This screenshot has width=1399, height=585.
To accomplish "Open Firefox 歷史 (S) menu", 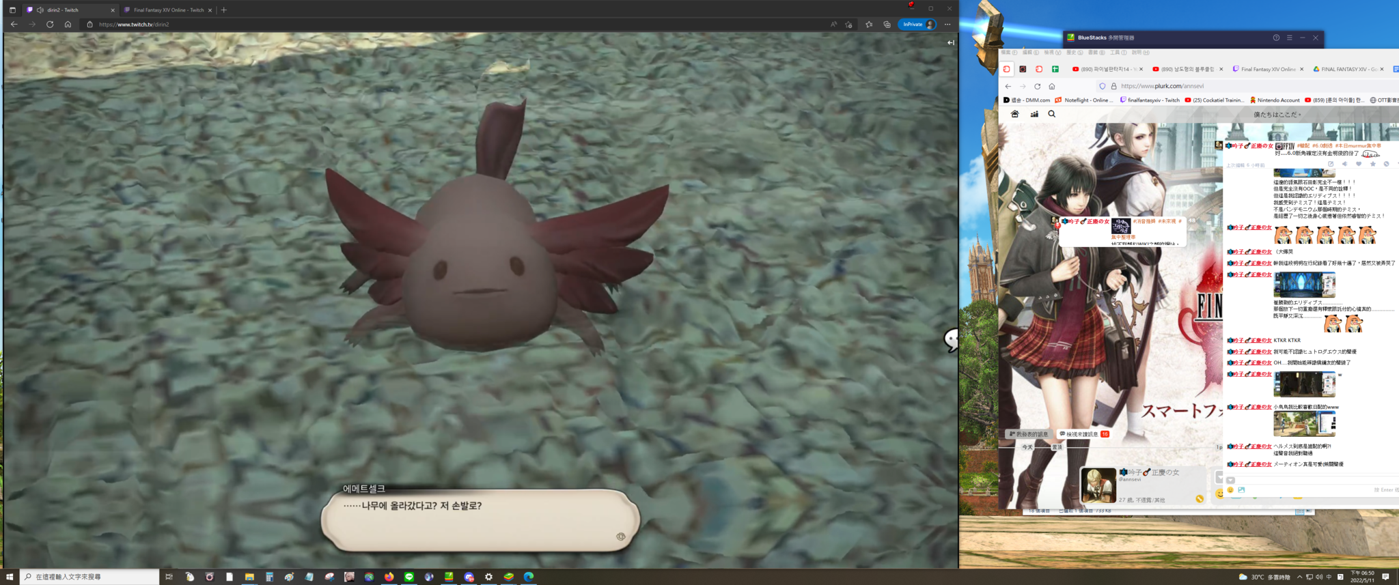I will [x=1076, y=53].
